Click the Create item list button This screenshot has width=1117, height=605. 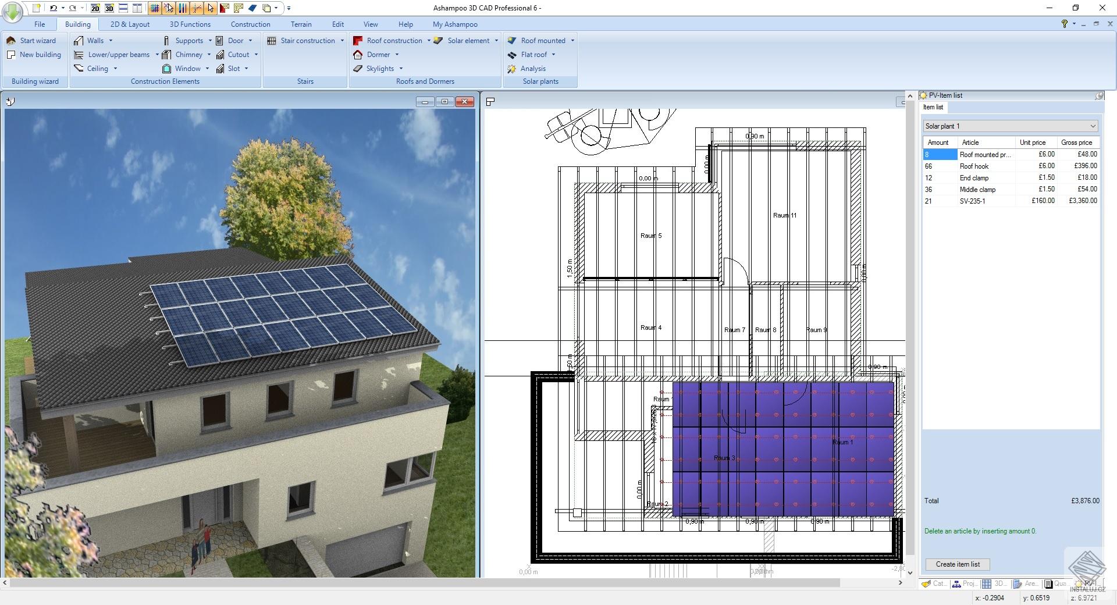(956, 564)
